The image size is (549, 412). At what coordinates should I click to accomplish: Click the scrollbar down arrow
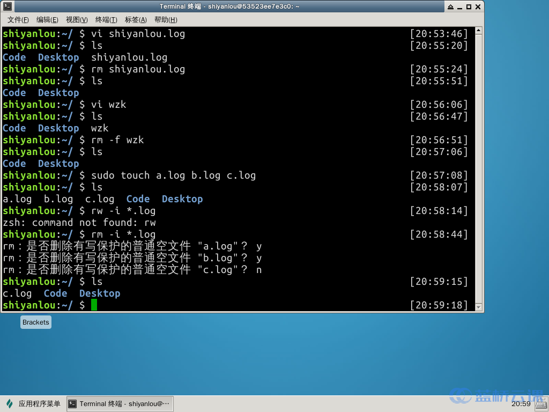[x=479, y=307]
